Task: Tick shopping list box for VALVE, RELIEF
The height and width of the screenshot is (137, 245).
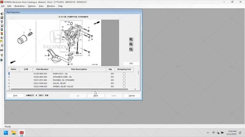Action: pyautogui.click(x=124, y=83)
